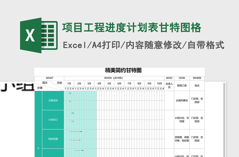Click the green Excel logo icon
The width and height of the screenshot is (239, 157).
click(39, 35)
